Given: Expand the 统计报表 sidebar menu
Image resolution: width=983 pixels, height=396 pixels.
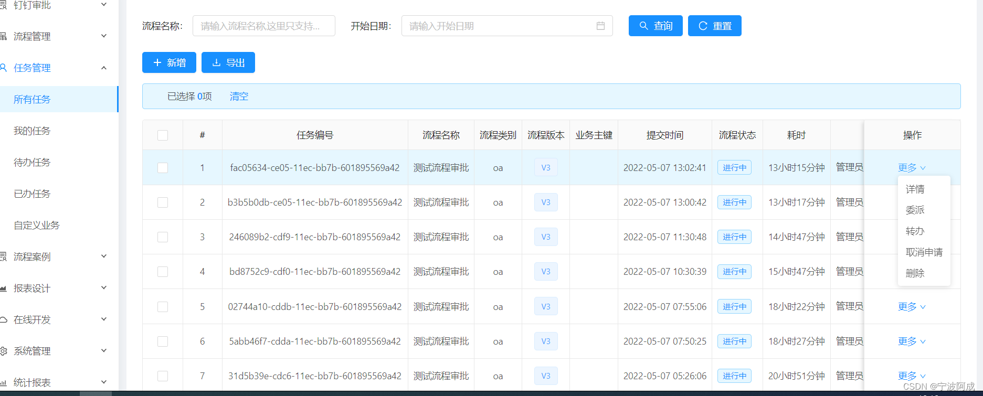Looking at the screenshot, I should click(x=104, y=382).
